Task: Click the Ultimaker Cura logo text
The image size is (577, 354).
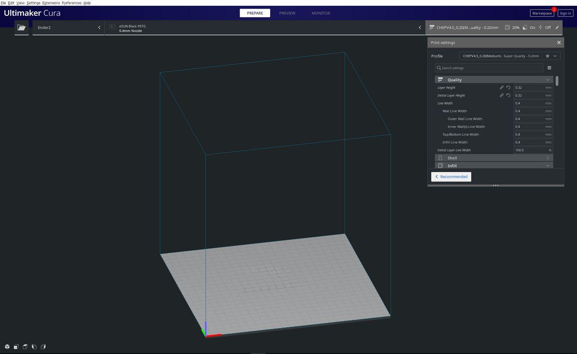Action: coord(32,13)
